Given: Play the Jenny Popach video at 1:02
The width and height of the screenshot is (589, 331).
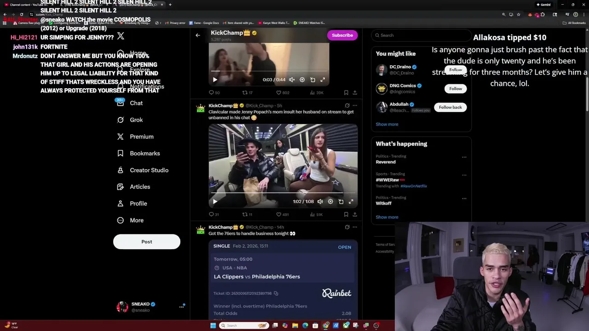Looking at the screenshot, I should pos(215,201).
